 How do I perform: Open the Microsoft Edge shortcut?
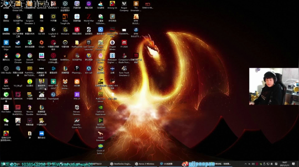pos(6,45)
